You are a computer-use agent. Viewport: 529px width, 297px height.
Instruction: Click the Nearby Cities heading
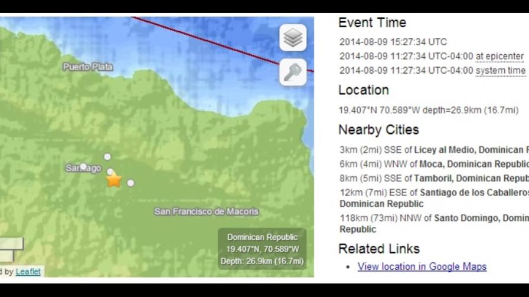(378, 130)
